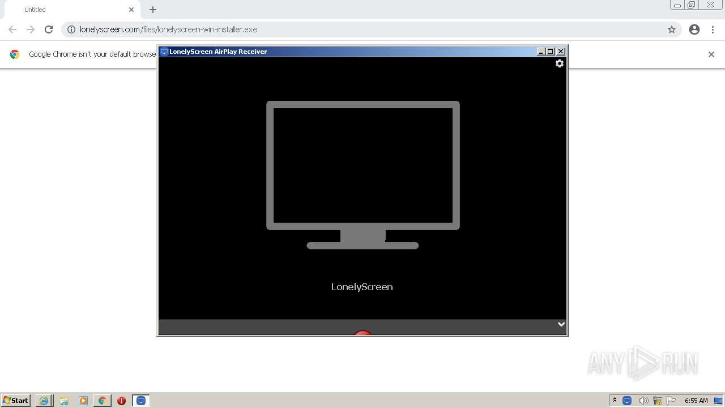Screen dimensions: 725x408
Task: Click Show desktop icon in tray corner
Action: click(x=718, y=401)
